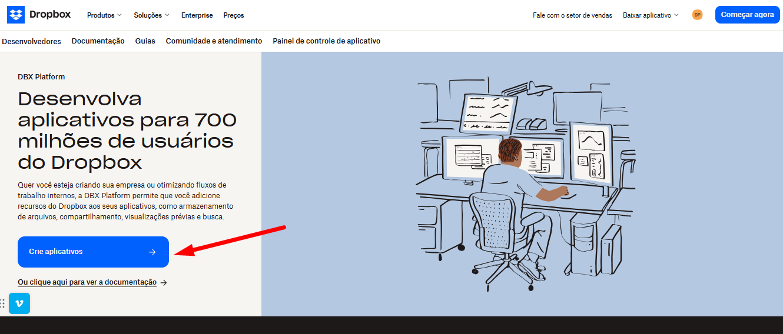Go to Desenvolvedores section
Viewport: 783px width, 334px height.
point(32,41)
